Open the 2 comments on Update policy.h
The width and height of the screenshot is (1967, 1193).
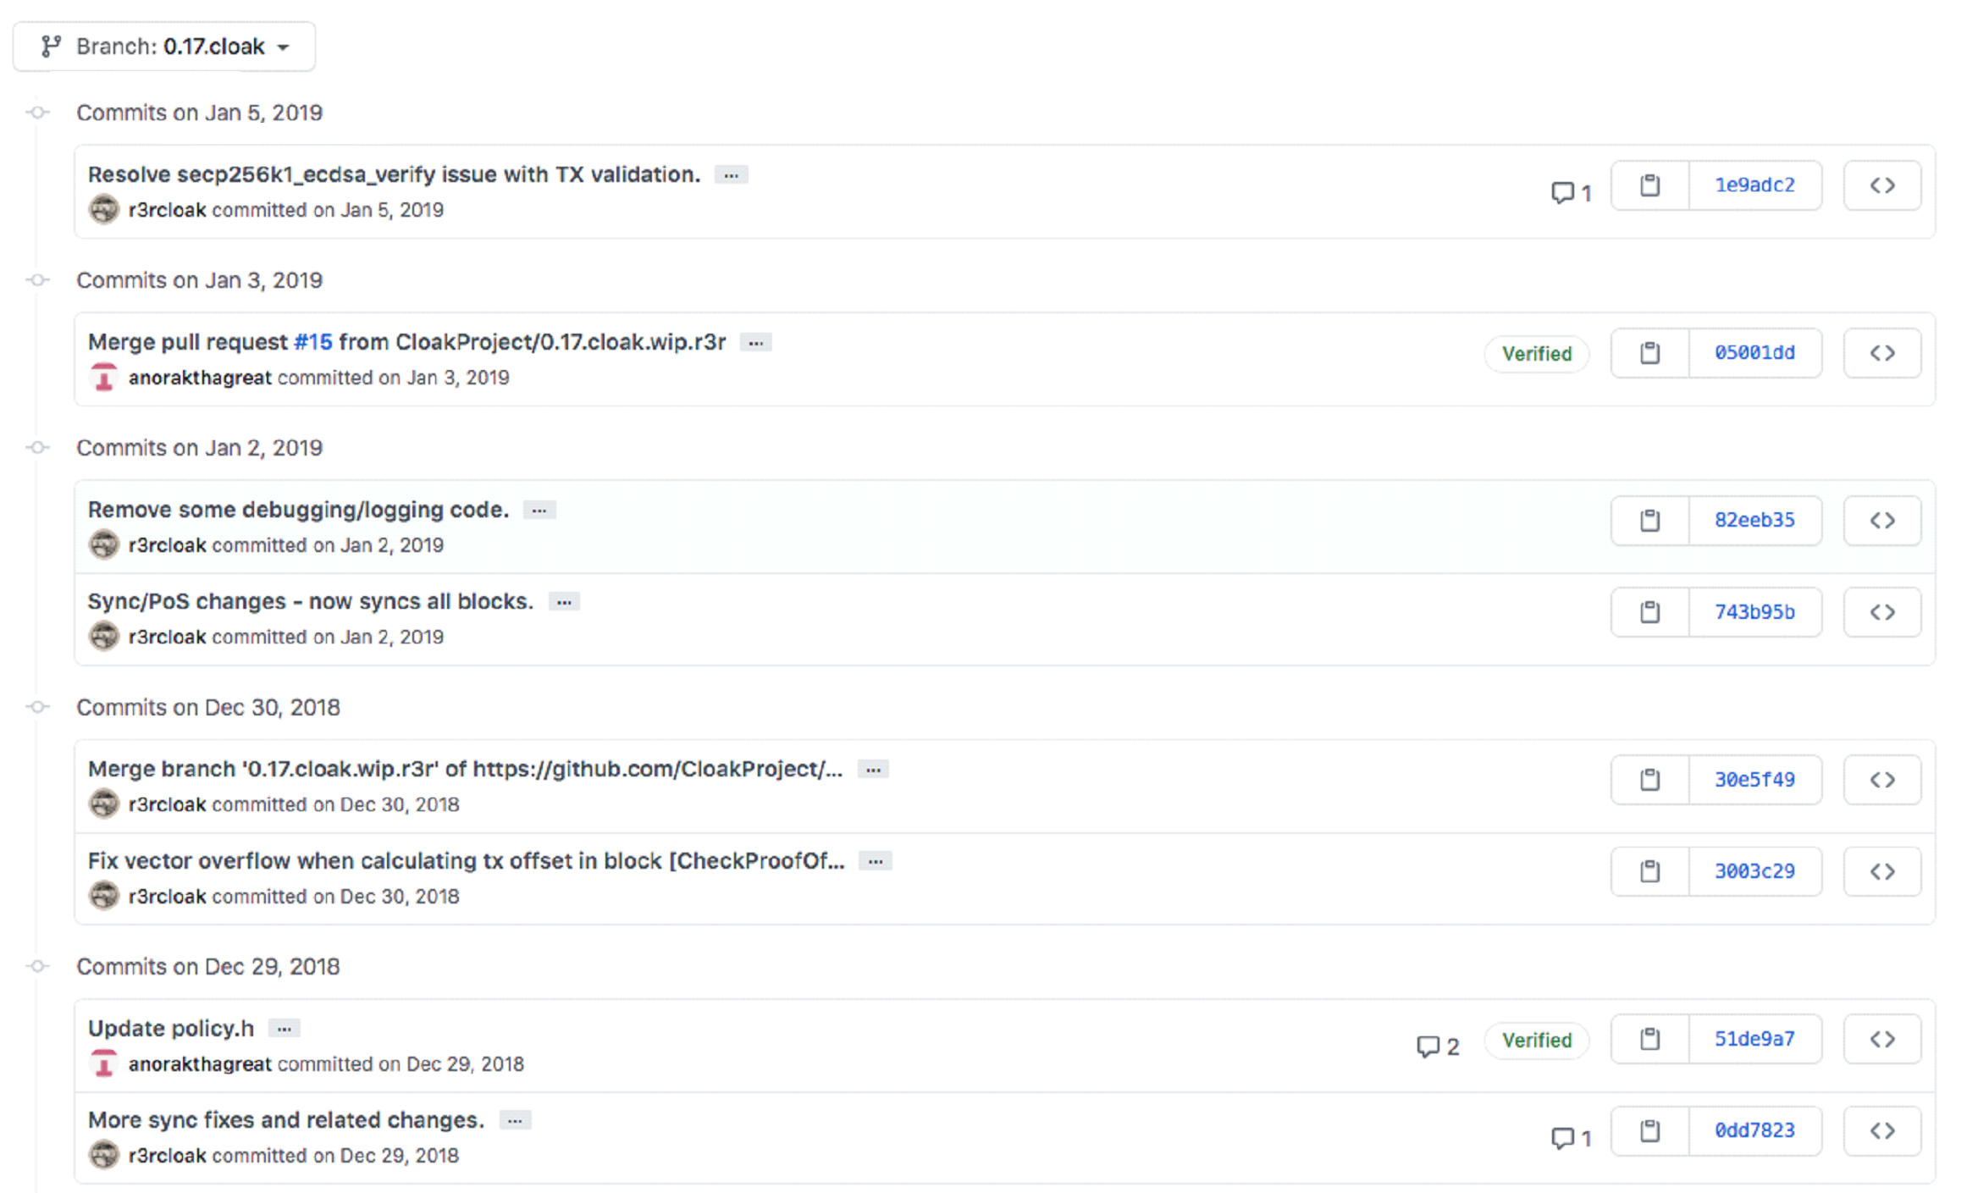coord(1437,1047)
